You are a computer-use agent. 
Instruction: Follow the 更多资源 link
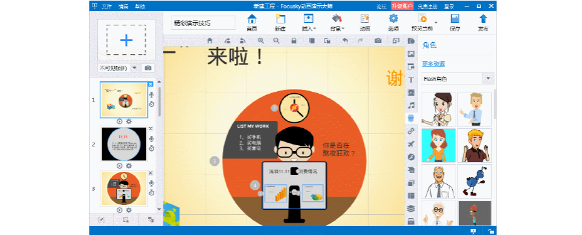coord(433,64)
